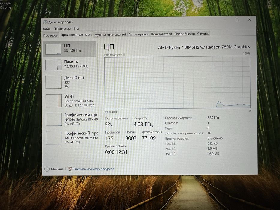
Task: Click the CPU usage graph area
Action: point(177,82)
